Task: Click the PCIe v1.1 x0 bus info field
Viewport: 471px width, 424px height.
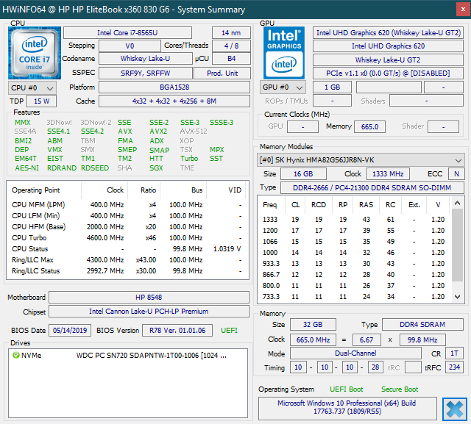Action: pyautogui.click(x=388, y=73)
